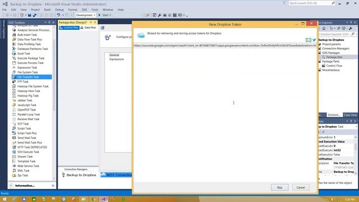359x202 pixels.
Task: Click the wrench icon in the main toolbar
Action: pos(159,15)
